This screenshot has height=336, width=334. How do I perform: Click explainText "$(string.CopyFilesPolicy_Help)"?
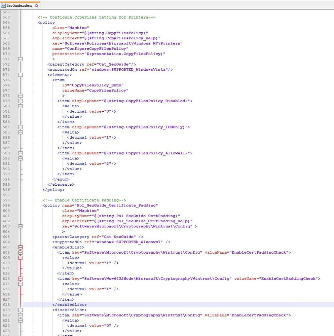click(106, 38)
